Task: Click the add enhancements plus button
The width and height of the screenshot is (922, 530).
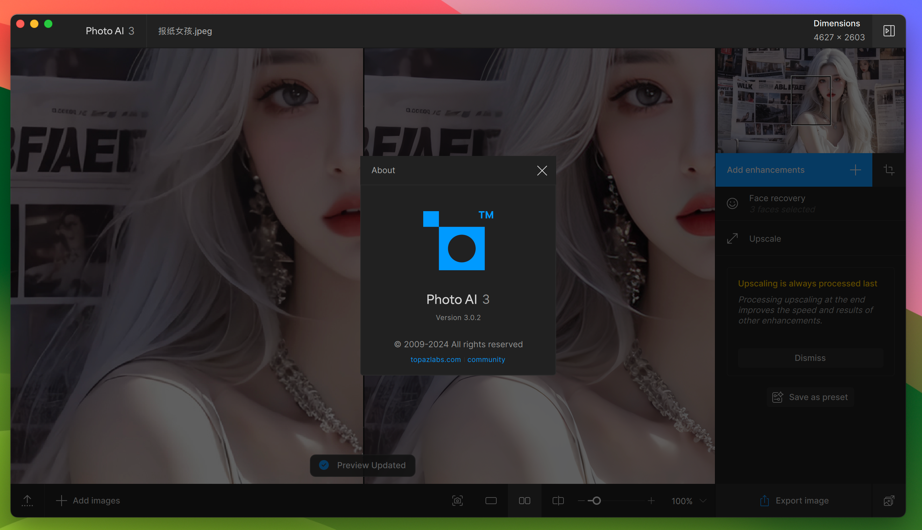Action: [856, 169]
